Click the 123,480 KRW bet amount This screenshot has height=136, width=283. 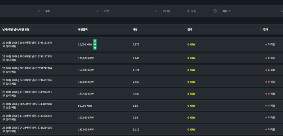pos(86,94)
